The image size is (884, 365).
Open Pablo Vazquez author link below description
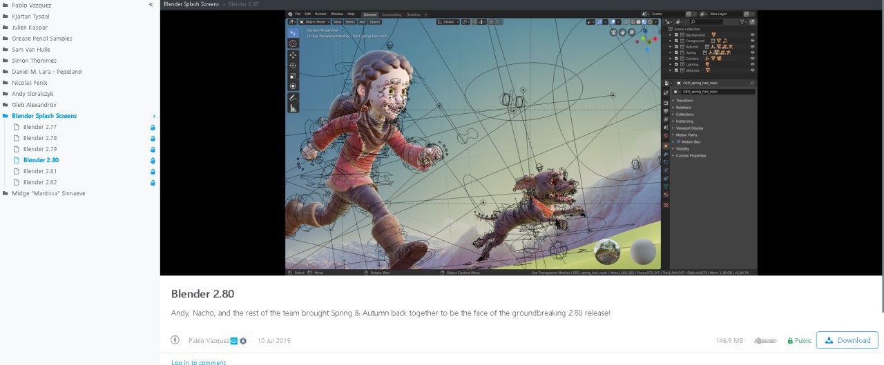(209, 341)
